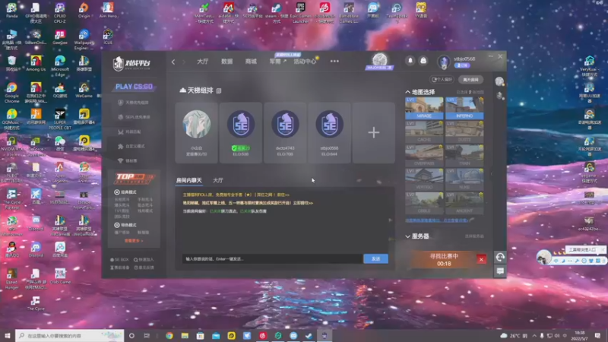Open 意见反馈 feedback
Screen dimensions: 608x342
pyautogui.click(x=144, y=268)
